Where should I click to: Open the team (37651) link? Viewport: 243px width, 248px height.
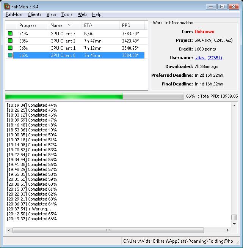coord(215,58)
